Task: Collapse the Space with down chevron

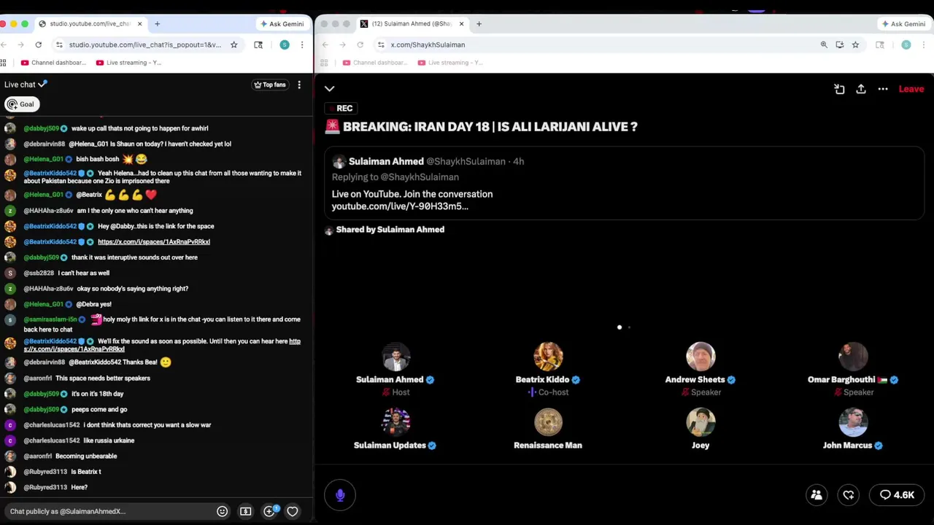Action: click(x=329, y=89)
